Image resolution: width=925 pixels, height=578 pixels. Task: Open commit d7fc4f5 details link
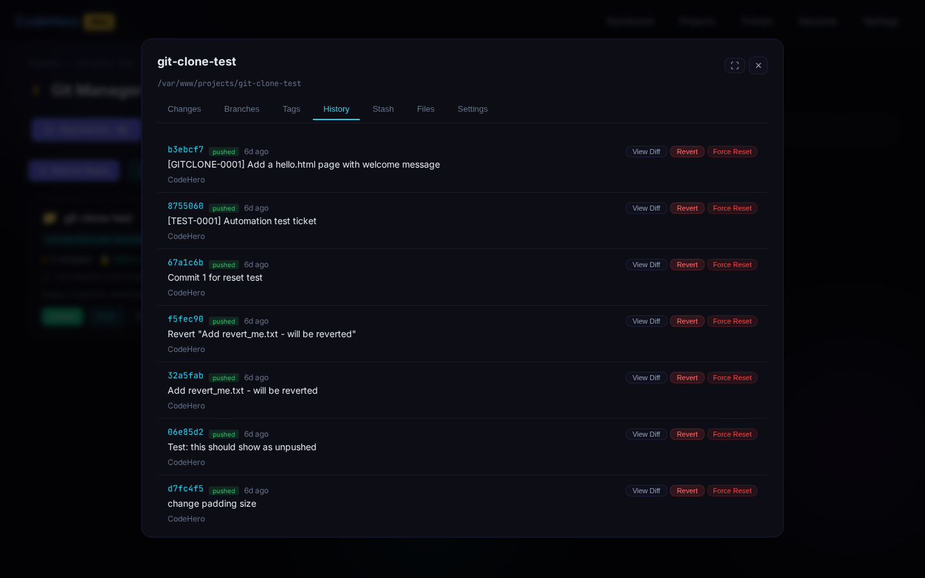[x=186, y=489]
